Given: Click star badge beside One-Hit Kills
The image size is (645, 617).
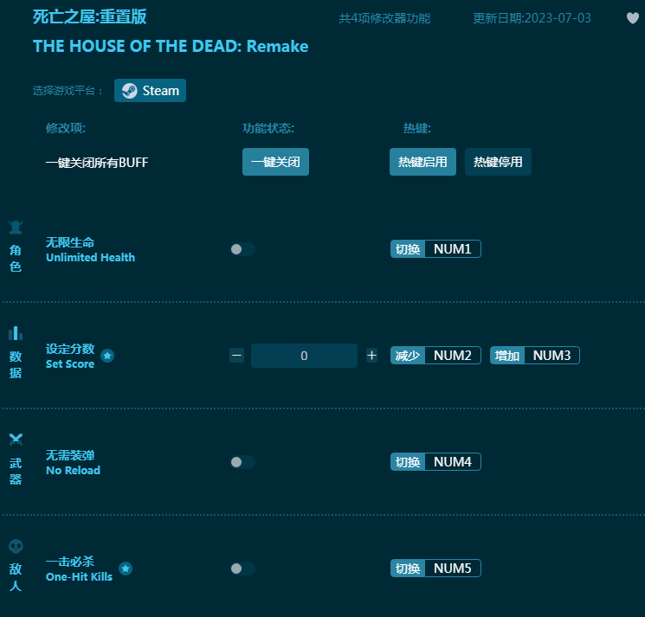Looking at the screenshot, I should [x=126, y=569].
